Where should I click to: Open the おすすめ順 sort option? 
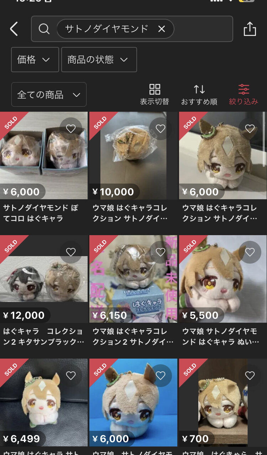point(199,95)
